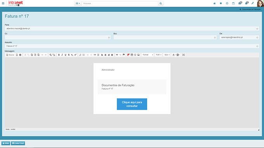Click the Cut toolbar icon

click(25, 55)
